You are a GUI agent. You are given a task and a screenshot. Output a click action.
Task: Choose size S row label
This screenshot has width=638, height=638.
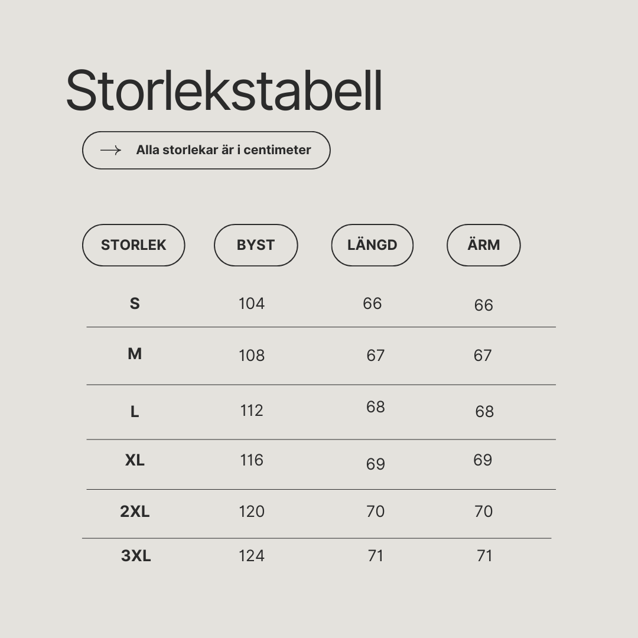point(135,304)
